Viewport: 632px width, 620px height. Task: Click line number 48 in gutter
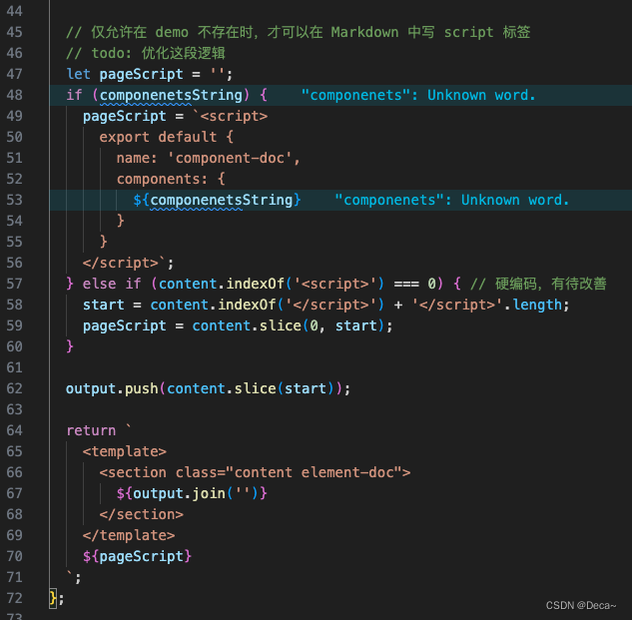point(15,95)
